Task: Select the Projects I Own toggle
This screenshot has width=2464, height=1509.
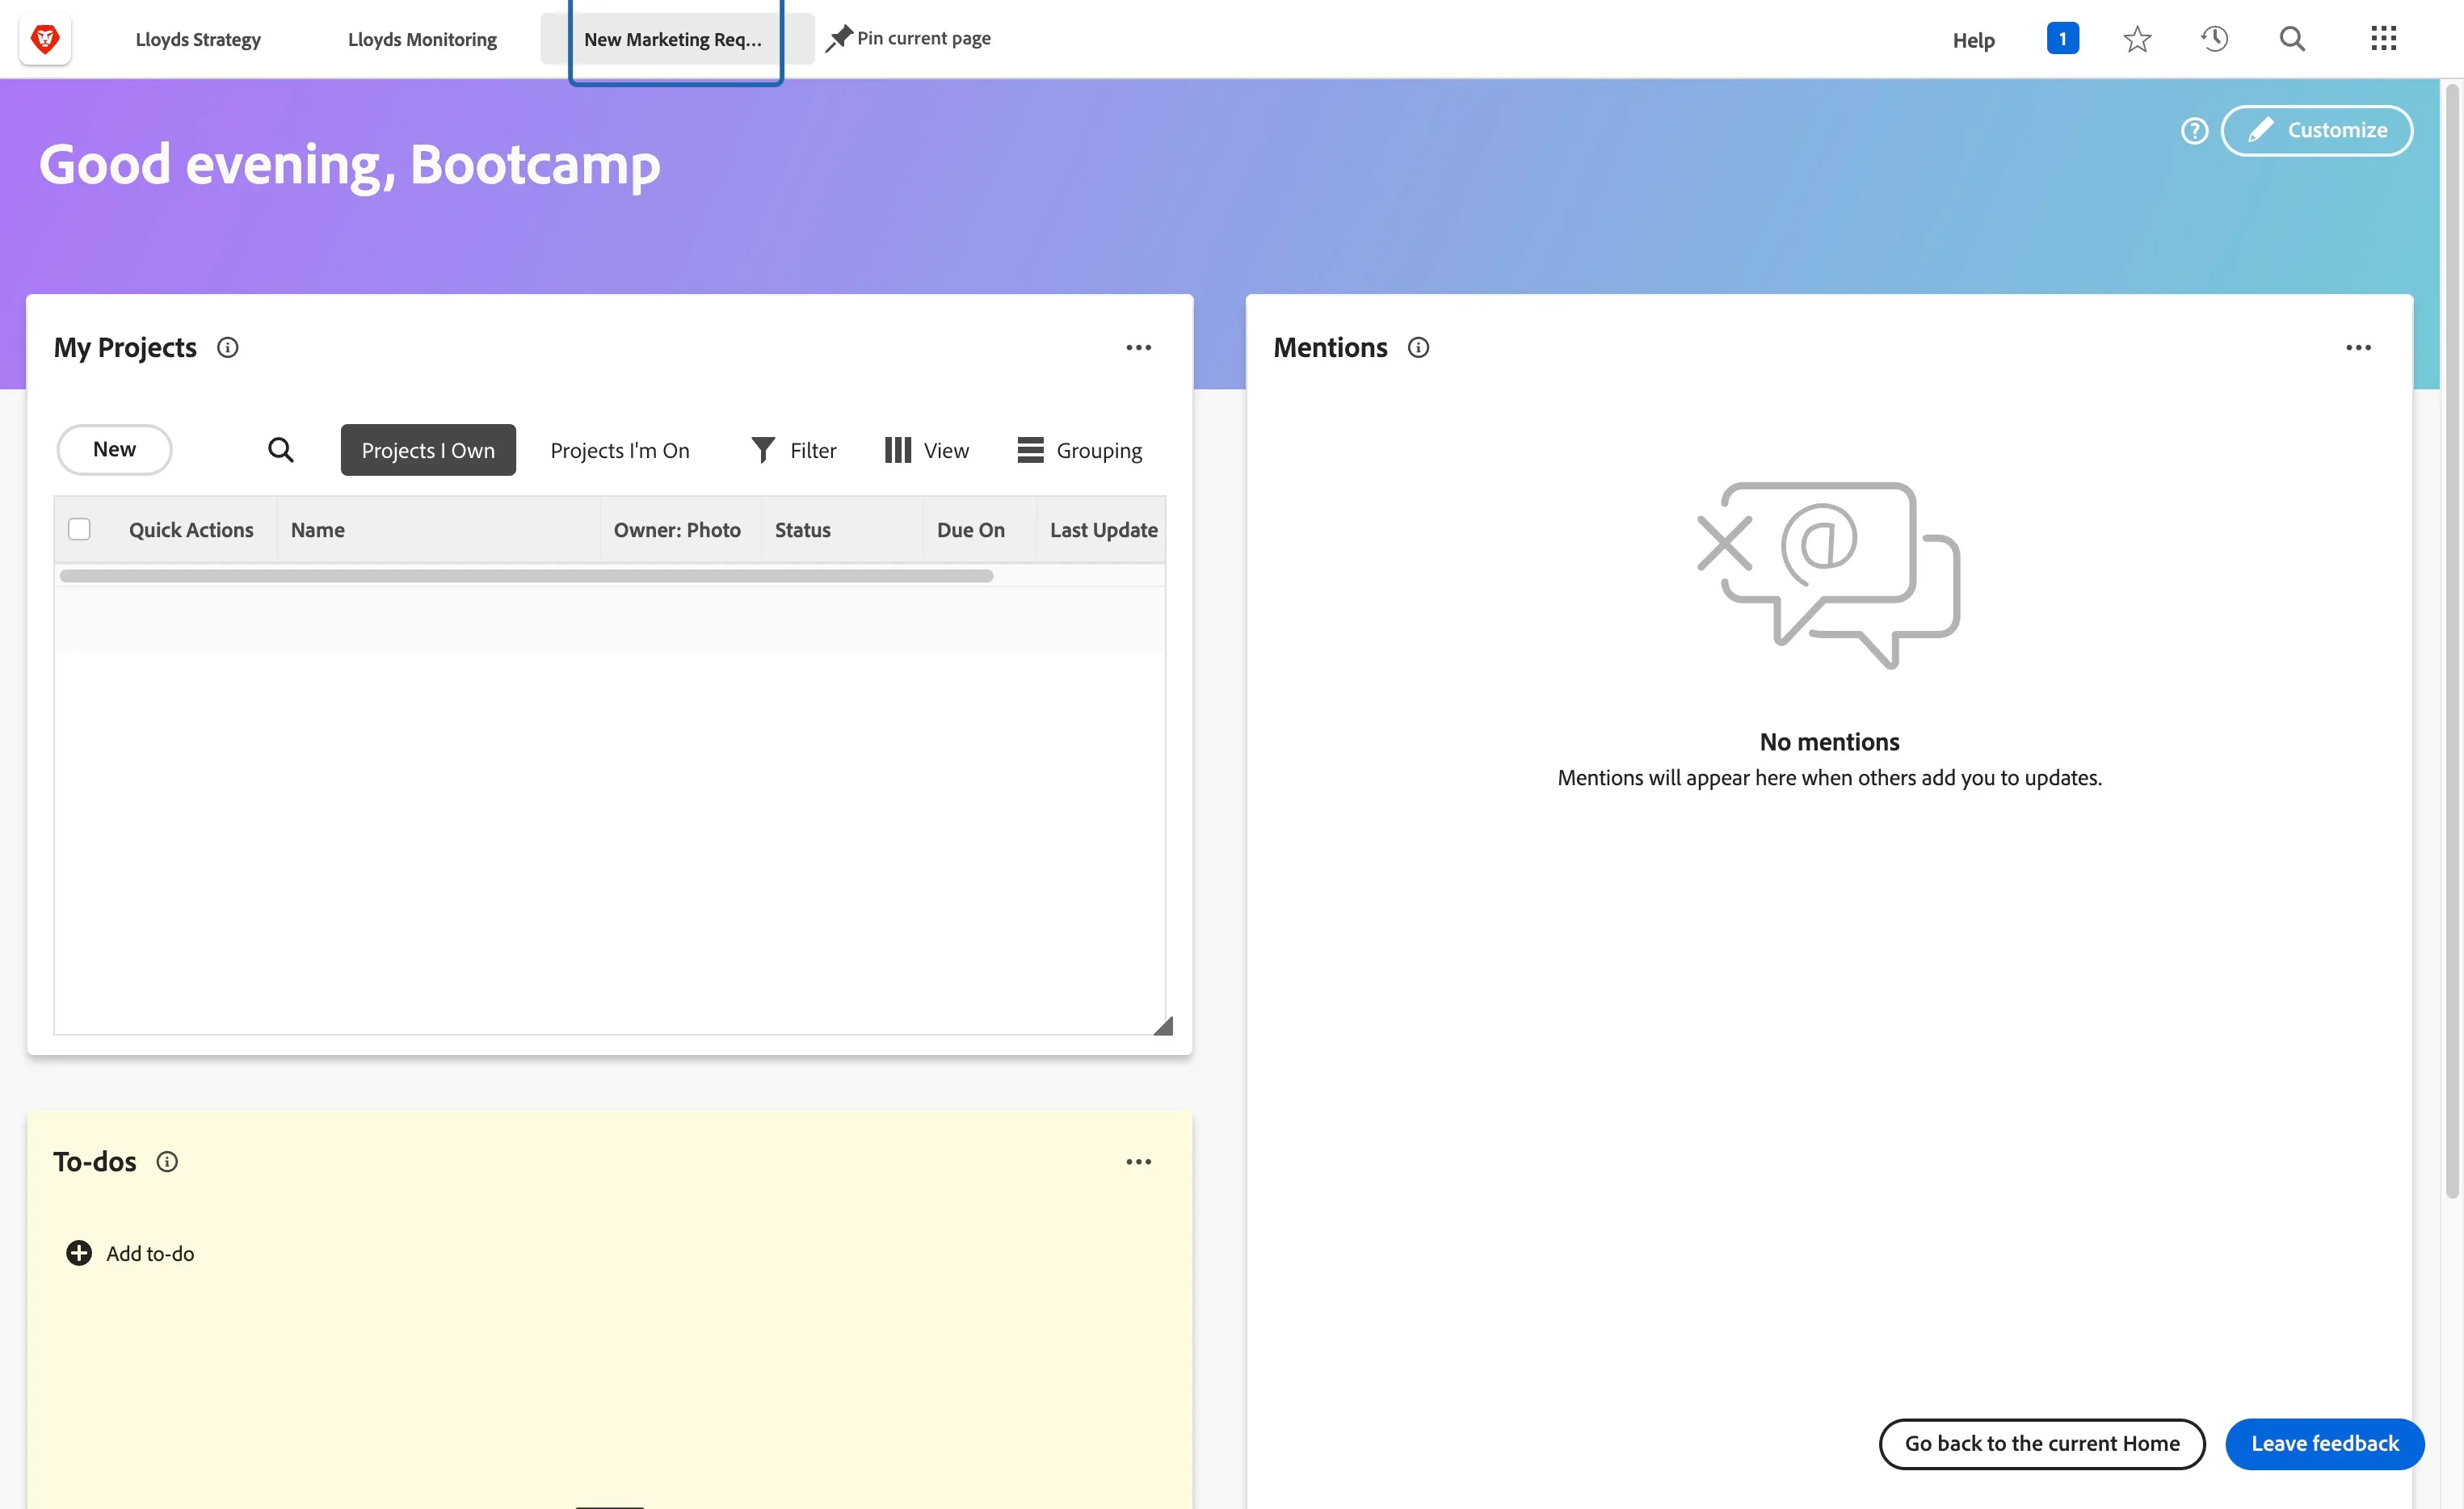Action: click(x=428, y=450)
